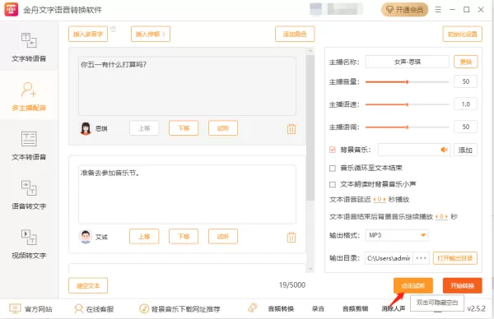Click the orange 点击试听 button
This screenshot has height=319, width=494.
pos(412,285)
